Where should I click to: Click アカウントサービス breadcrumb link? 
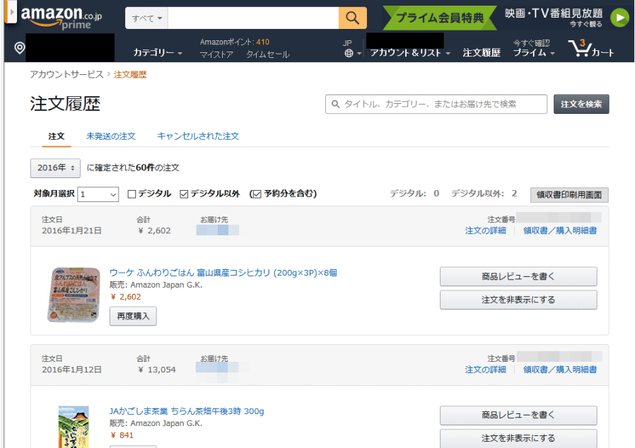tap(66, 74)
